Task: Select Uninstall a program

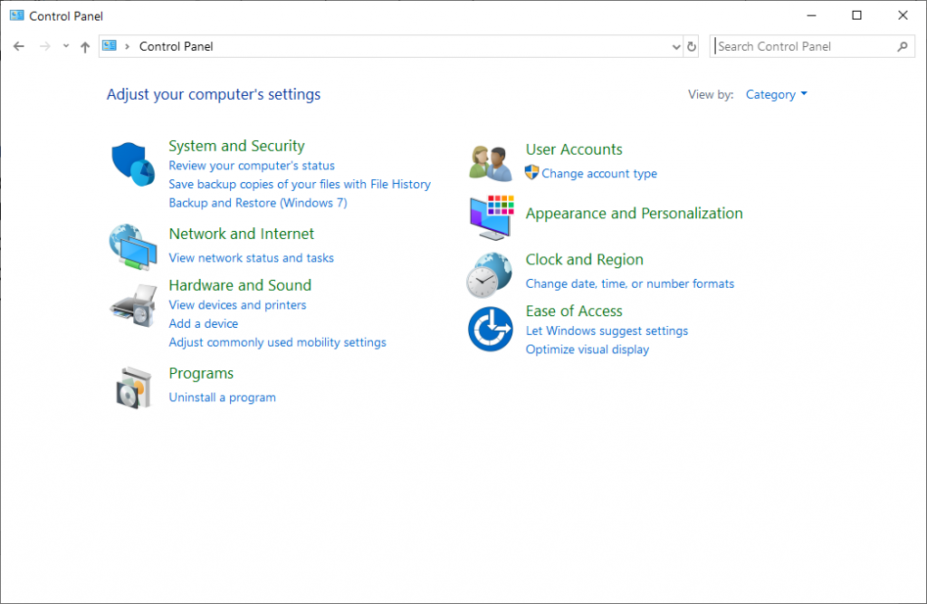Action: pyautogui.click(x=222, y=397)
